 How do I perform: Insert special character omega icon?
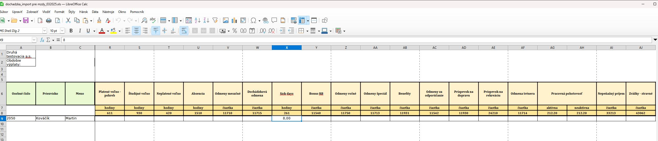pos(253,21)
